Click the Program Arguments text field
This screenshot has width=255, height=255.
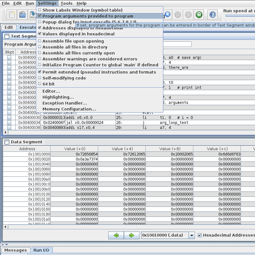[177, 44]
